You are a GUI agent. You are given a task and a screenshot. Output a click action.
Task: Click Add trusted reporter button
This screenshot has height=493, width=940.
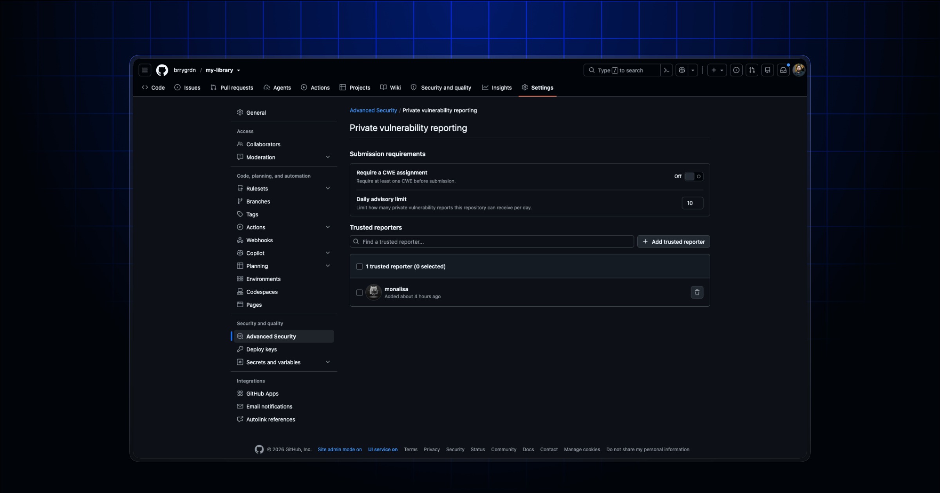tap(674, 242)
